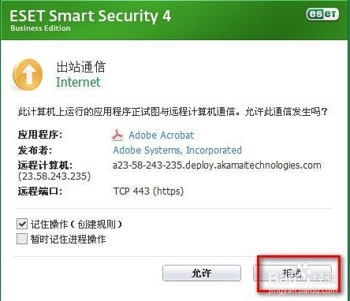The image size is (350, 301).
Task: Enable the 暂时记住进程操作 checkbox
Action: [x=22, y=239]
